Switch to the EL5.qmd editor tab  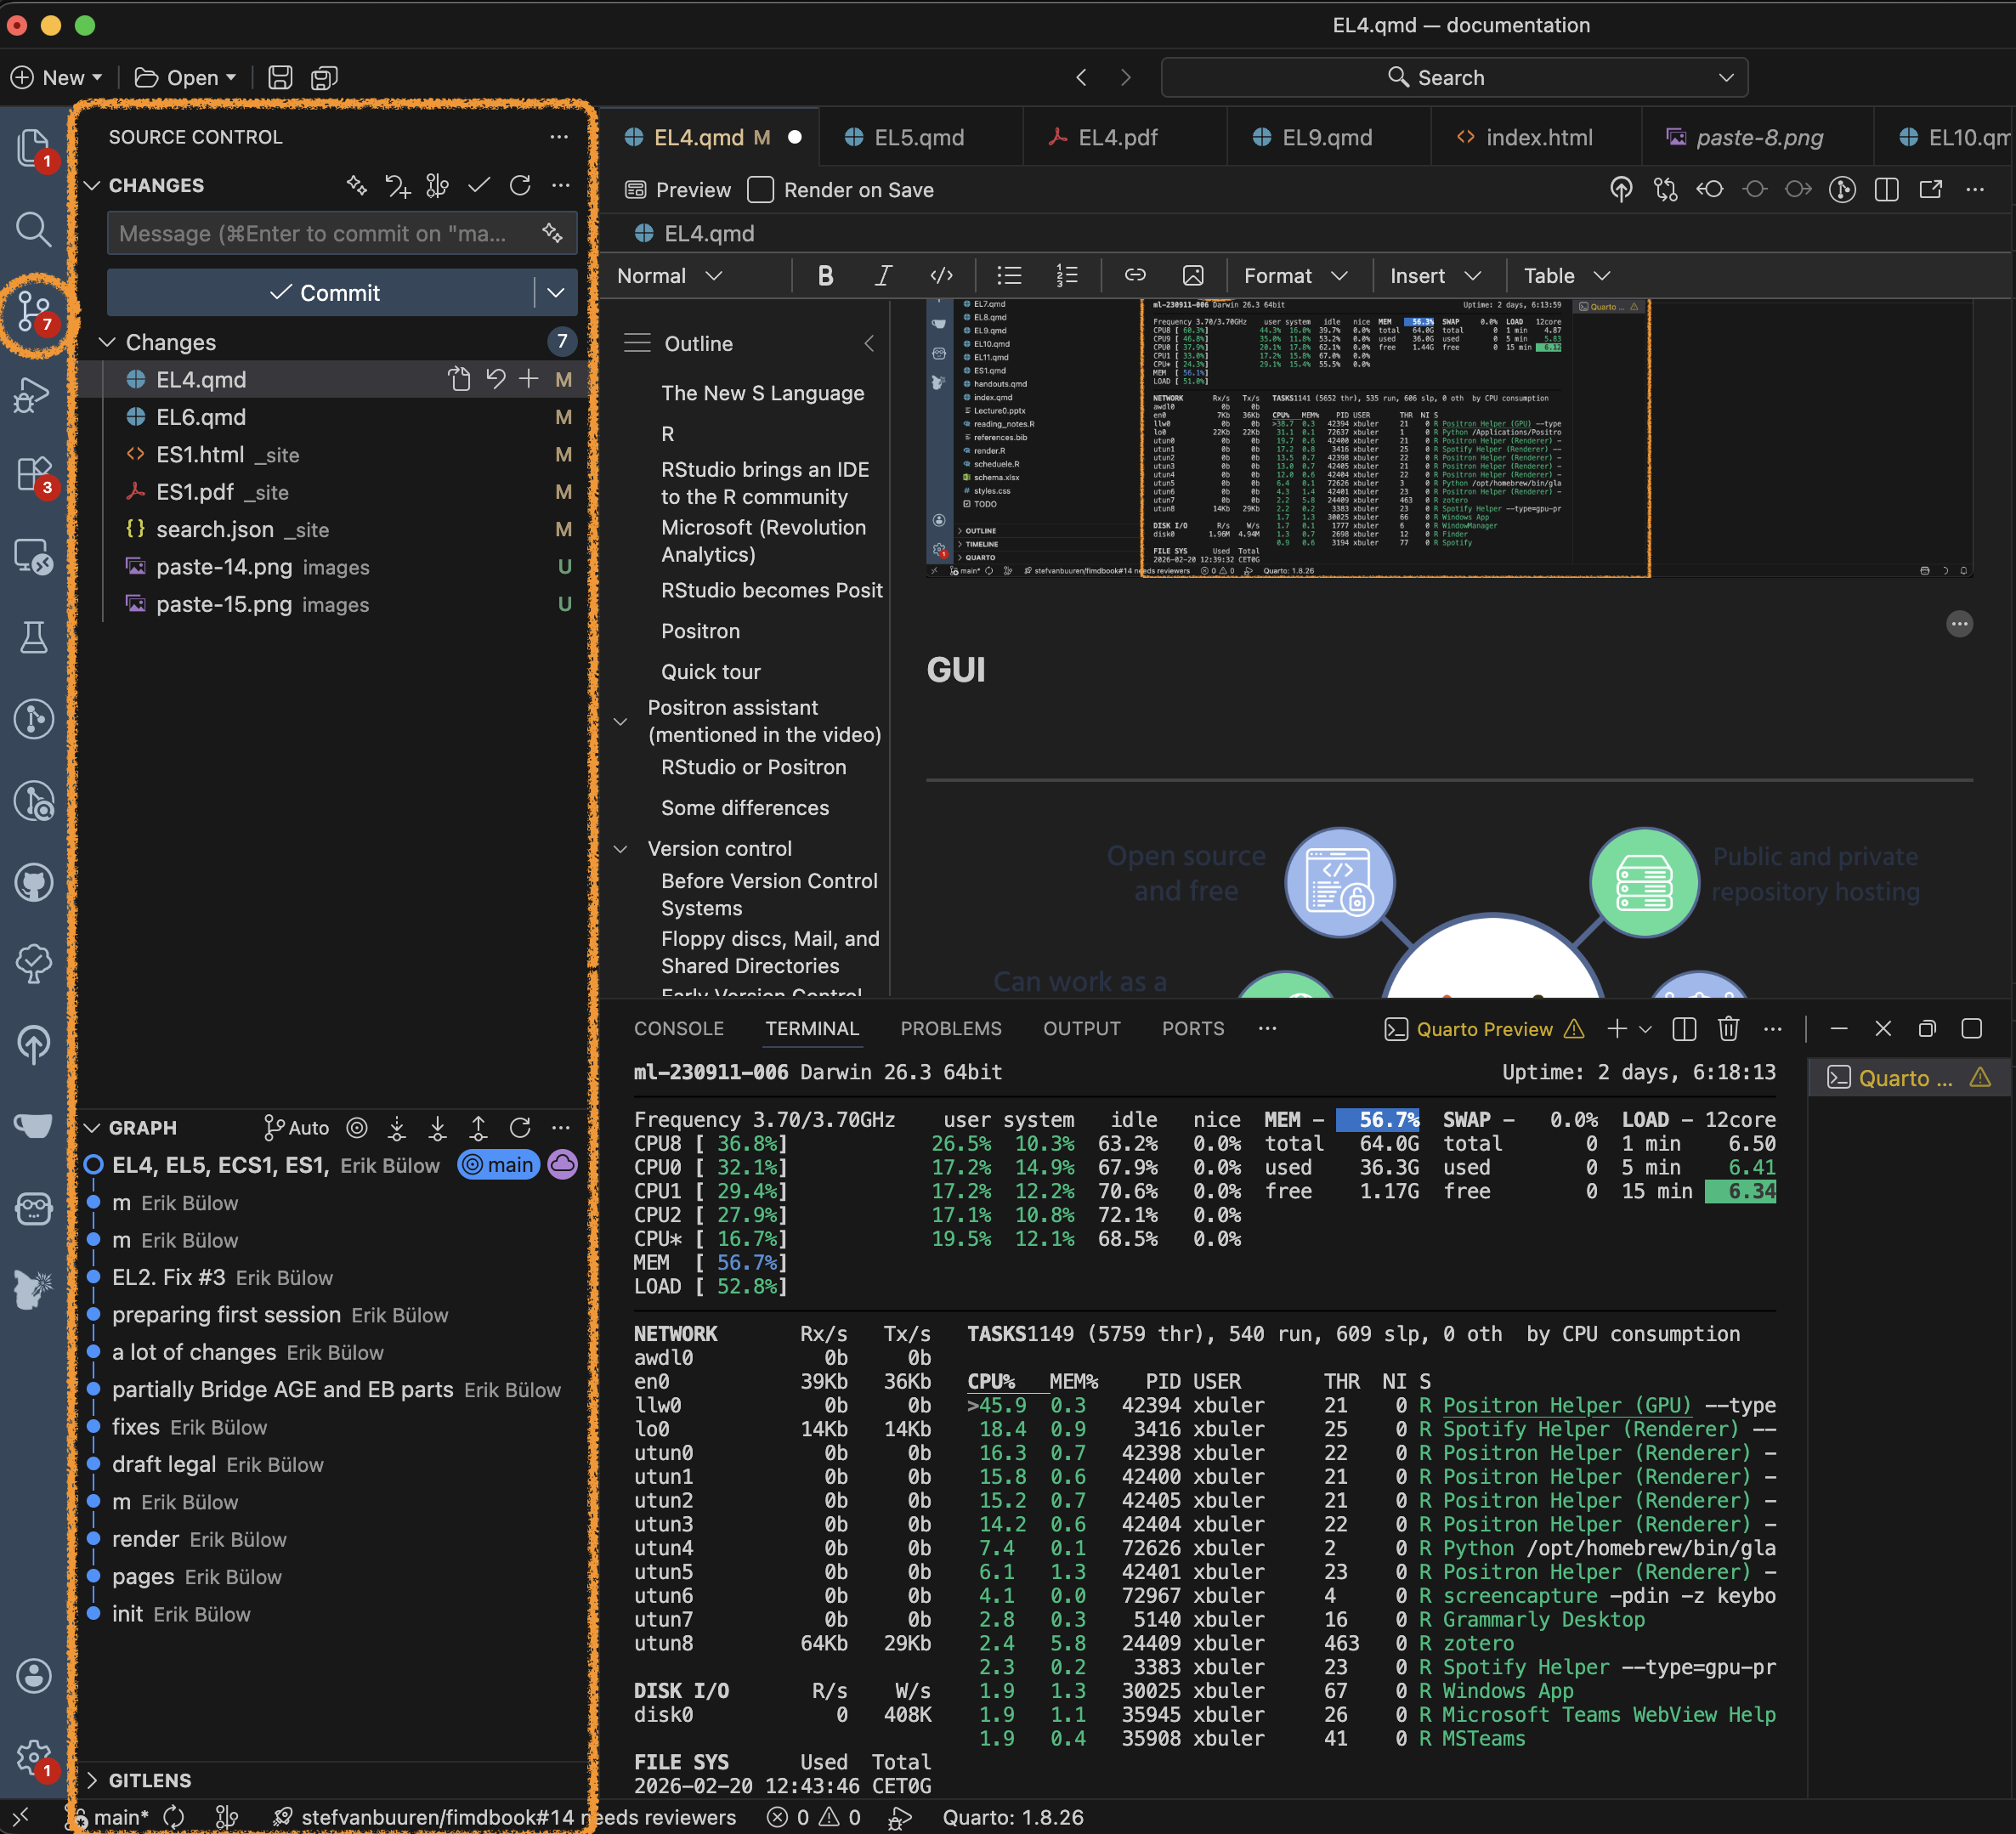click(x=918, y=138)
